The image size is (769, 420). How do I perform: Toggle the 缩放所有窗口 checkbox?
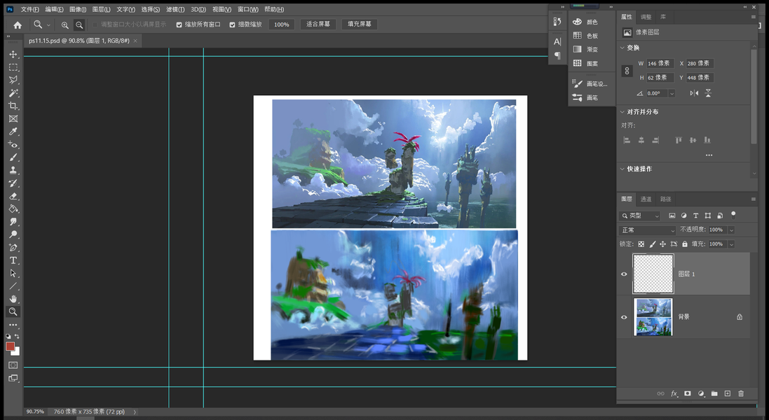click(x=179, y=24)
